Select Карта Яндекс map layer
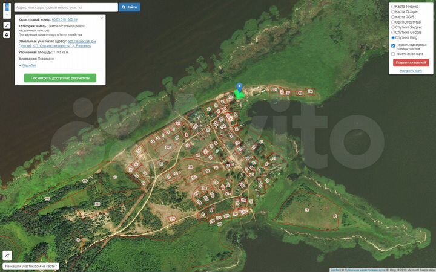The height and width of the screenshot is (272, 436). (x=393, y=7)
